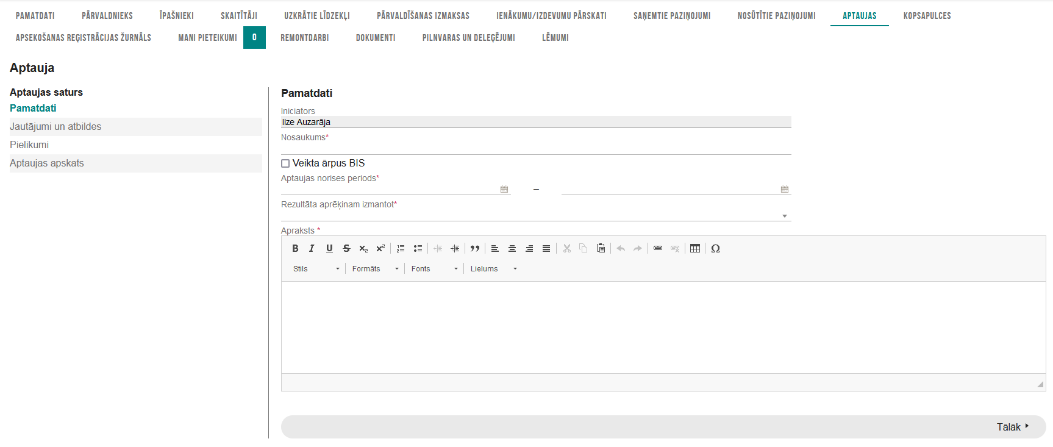The image size is (1053, 447).
Task: Apply strikethrough formatting
Action: coord(346,248)
